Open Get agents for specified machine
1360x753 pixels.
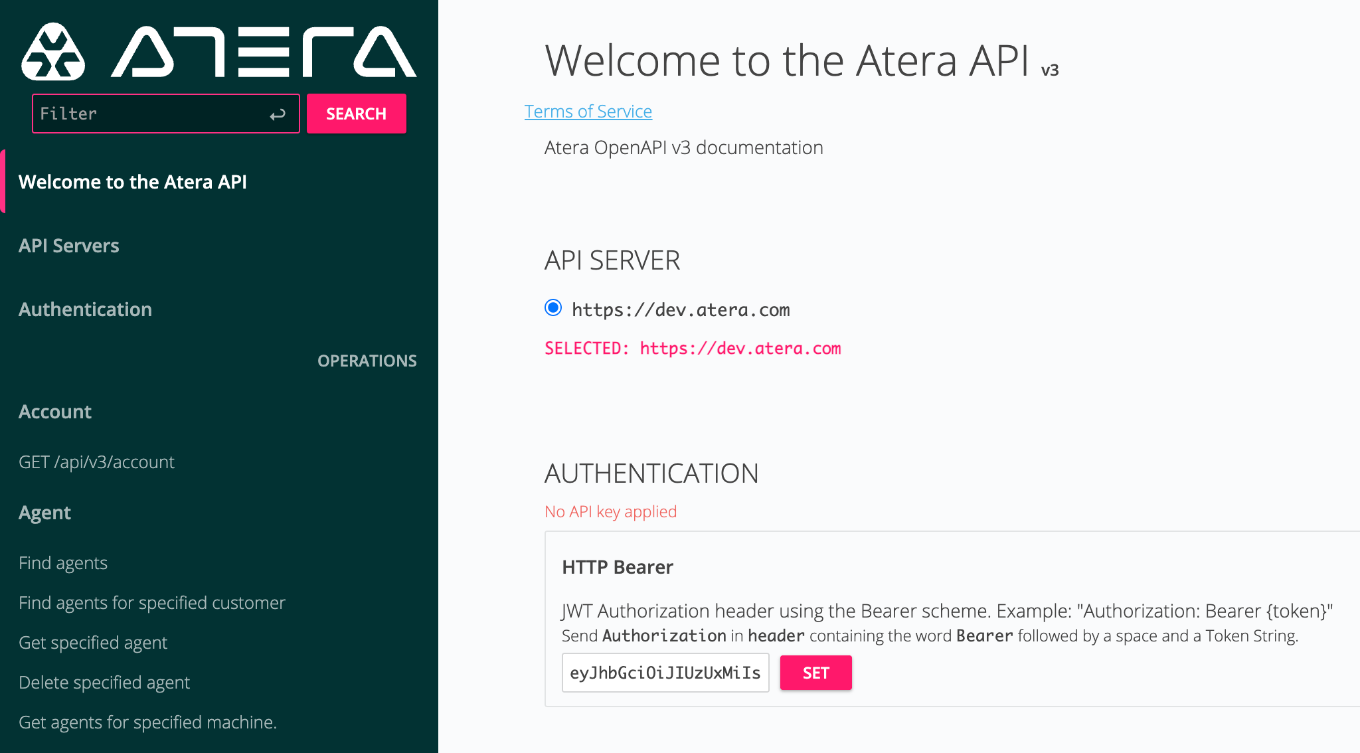(x=147, y=722)
